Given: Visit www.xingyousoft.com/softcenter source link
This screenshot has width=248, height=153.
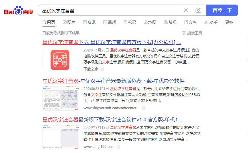Looking at the screenshot, I should tap(111, 108).
